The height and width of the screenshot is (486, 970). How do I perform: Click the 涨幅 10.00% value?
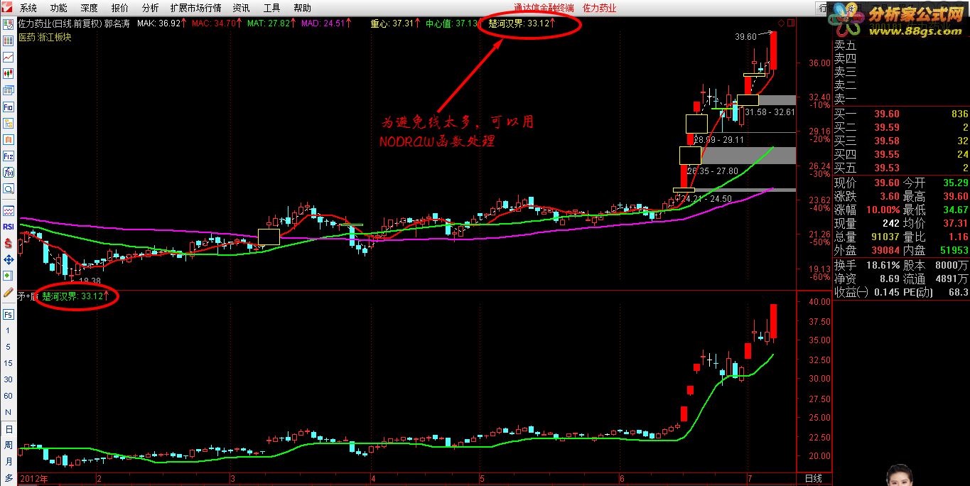coord(883,210)
